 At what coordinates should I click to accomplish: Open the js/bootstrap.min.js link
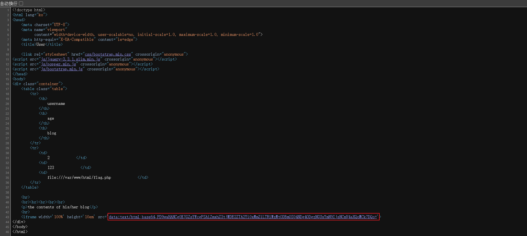coord(62,69)
